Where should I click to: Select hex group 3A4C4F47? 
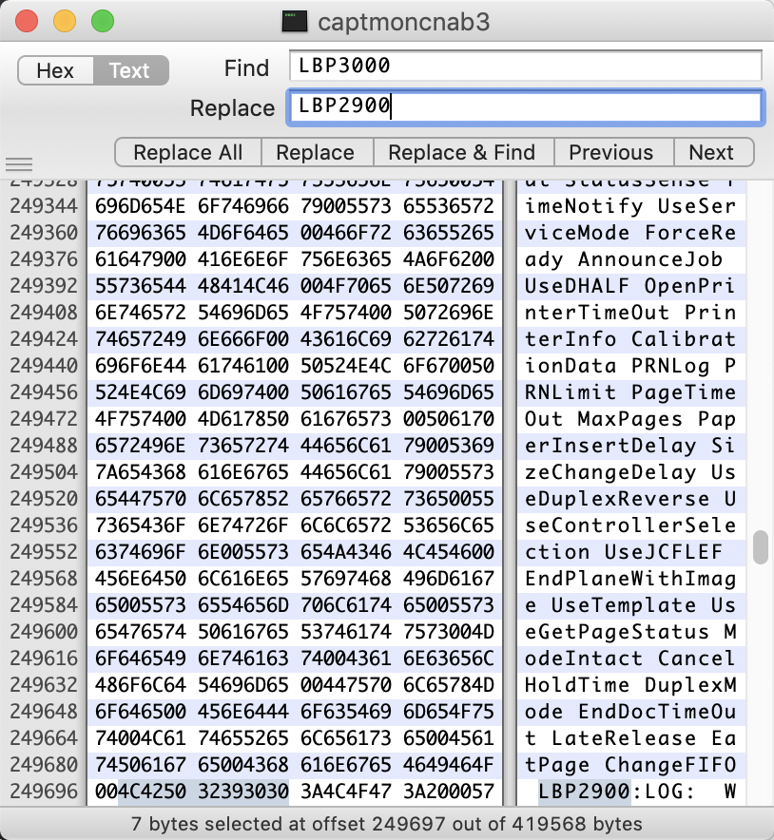tap(346, 792)
